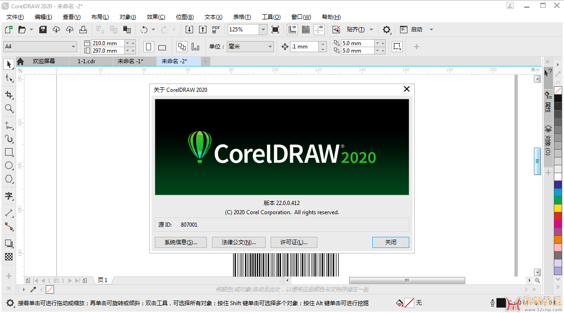The width and height of the screenshot is (564, 313).
Task: Select the Zoom magnifier tool
Action: click(x=9, y=108)
